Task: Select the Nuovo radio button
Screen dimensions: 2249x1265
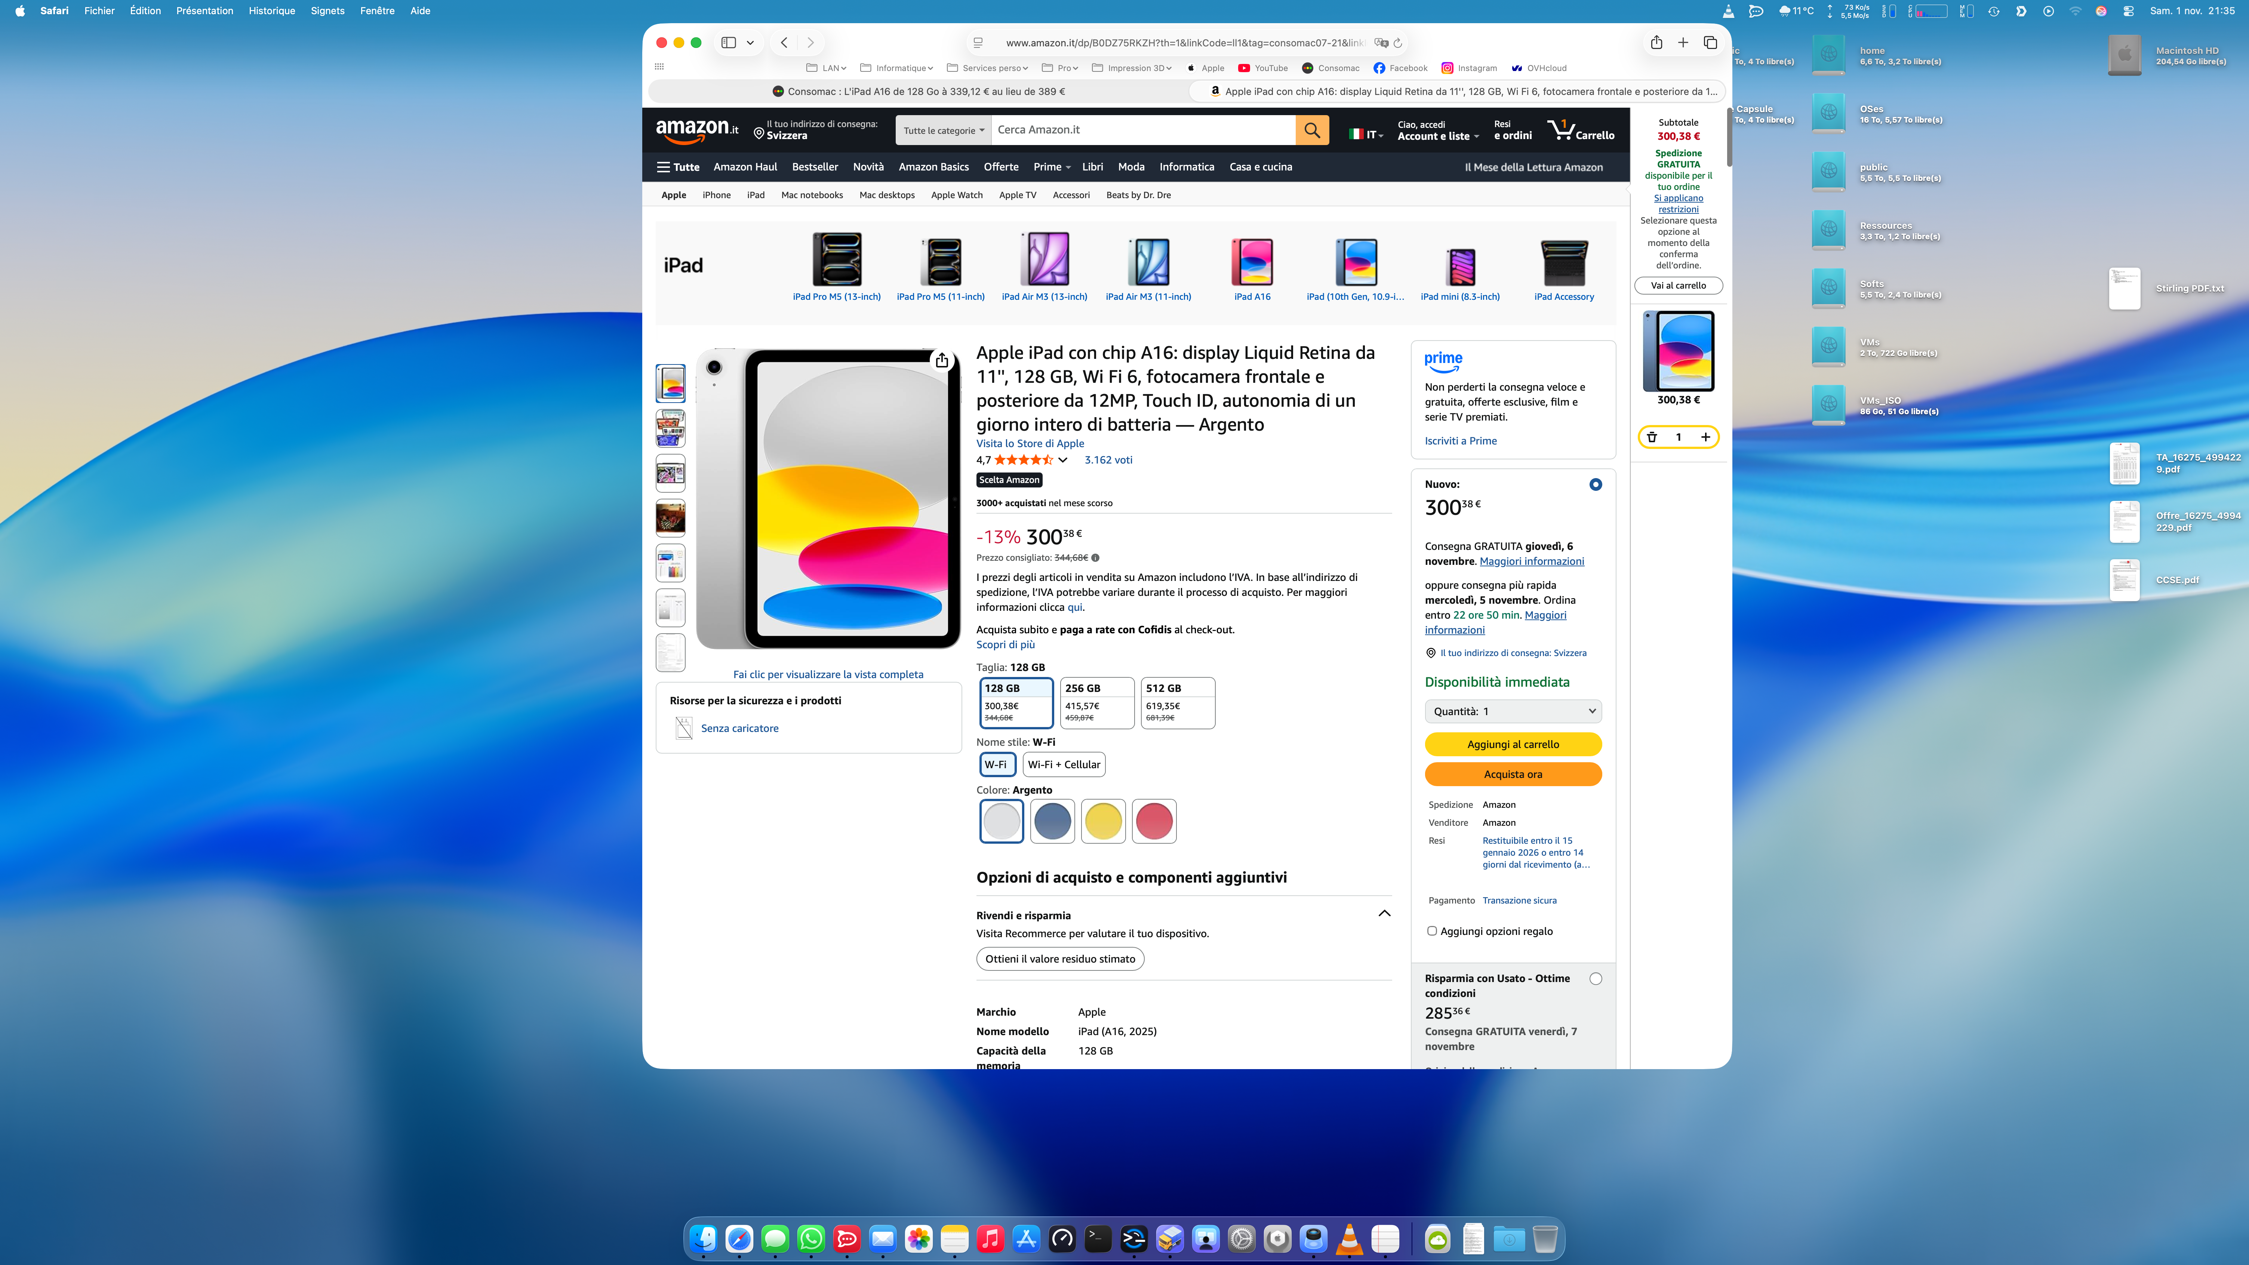Action: click(1595, 484)
